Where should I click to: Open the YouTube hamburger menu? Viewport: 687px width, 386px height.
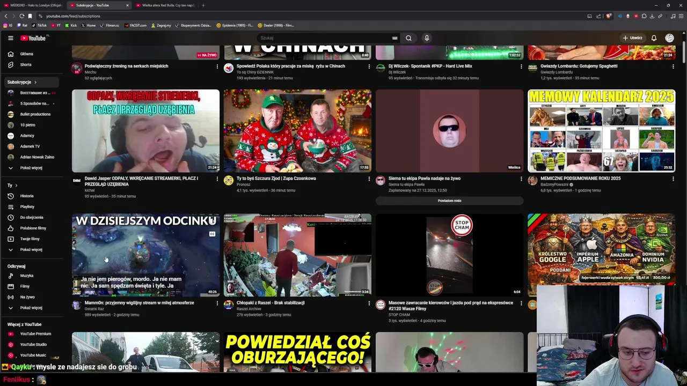(x=10, y=38)
